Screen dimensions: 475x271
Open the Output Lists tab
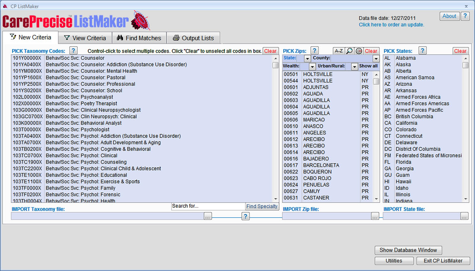(193, 38)
